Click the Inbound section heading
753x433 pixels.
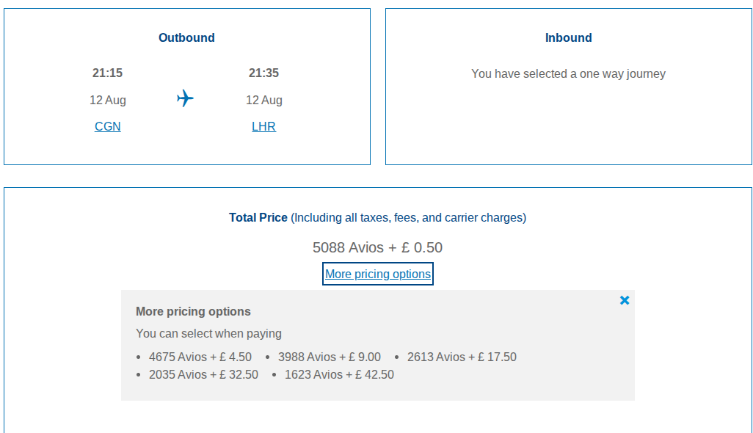tap(568, 37)
